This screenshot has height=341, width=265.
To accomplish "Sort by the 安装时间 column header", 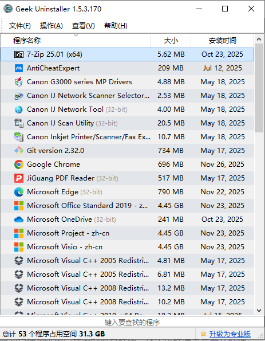I will coord(222,41).
